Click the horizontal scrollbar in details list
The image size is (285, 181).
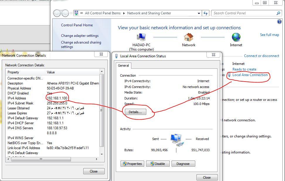[x=41, y=159]
